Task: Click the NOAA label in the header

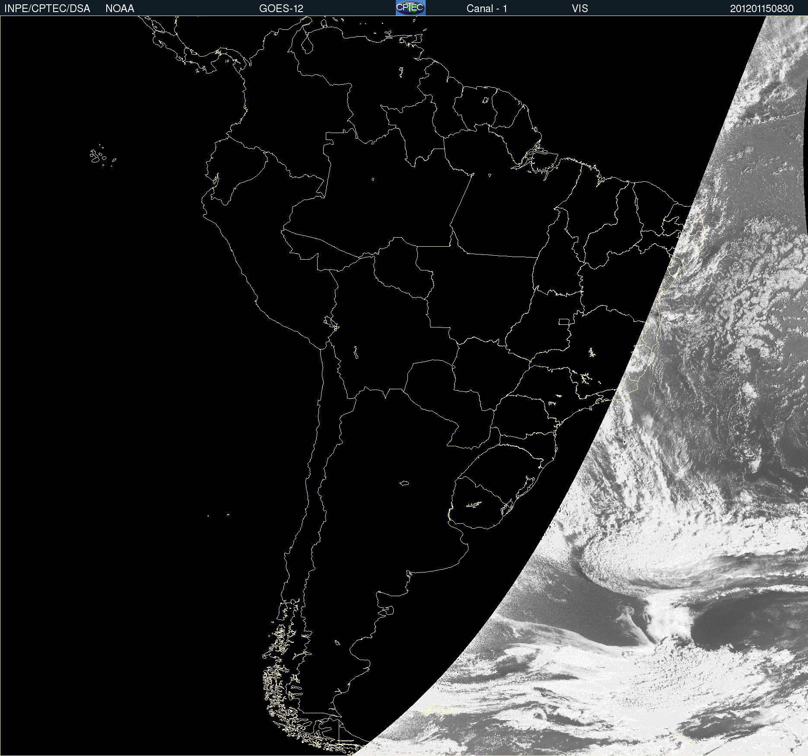Action: 120,9
